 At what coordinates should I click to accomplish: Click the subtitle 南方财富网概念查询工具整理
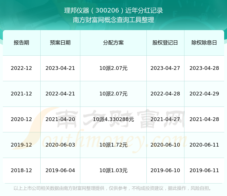[113, 20]
